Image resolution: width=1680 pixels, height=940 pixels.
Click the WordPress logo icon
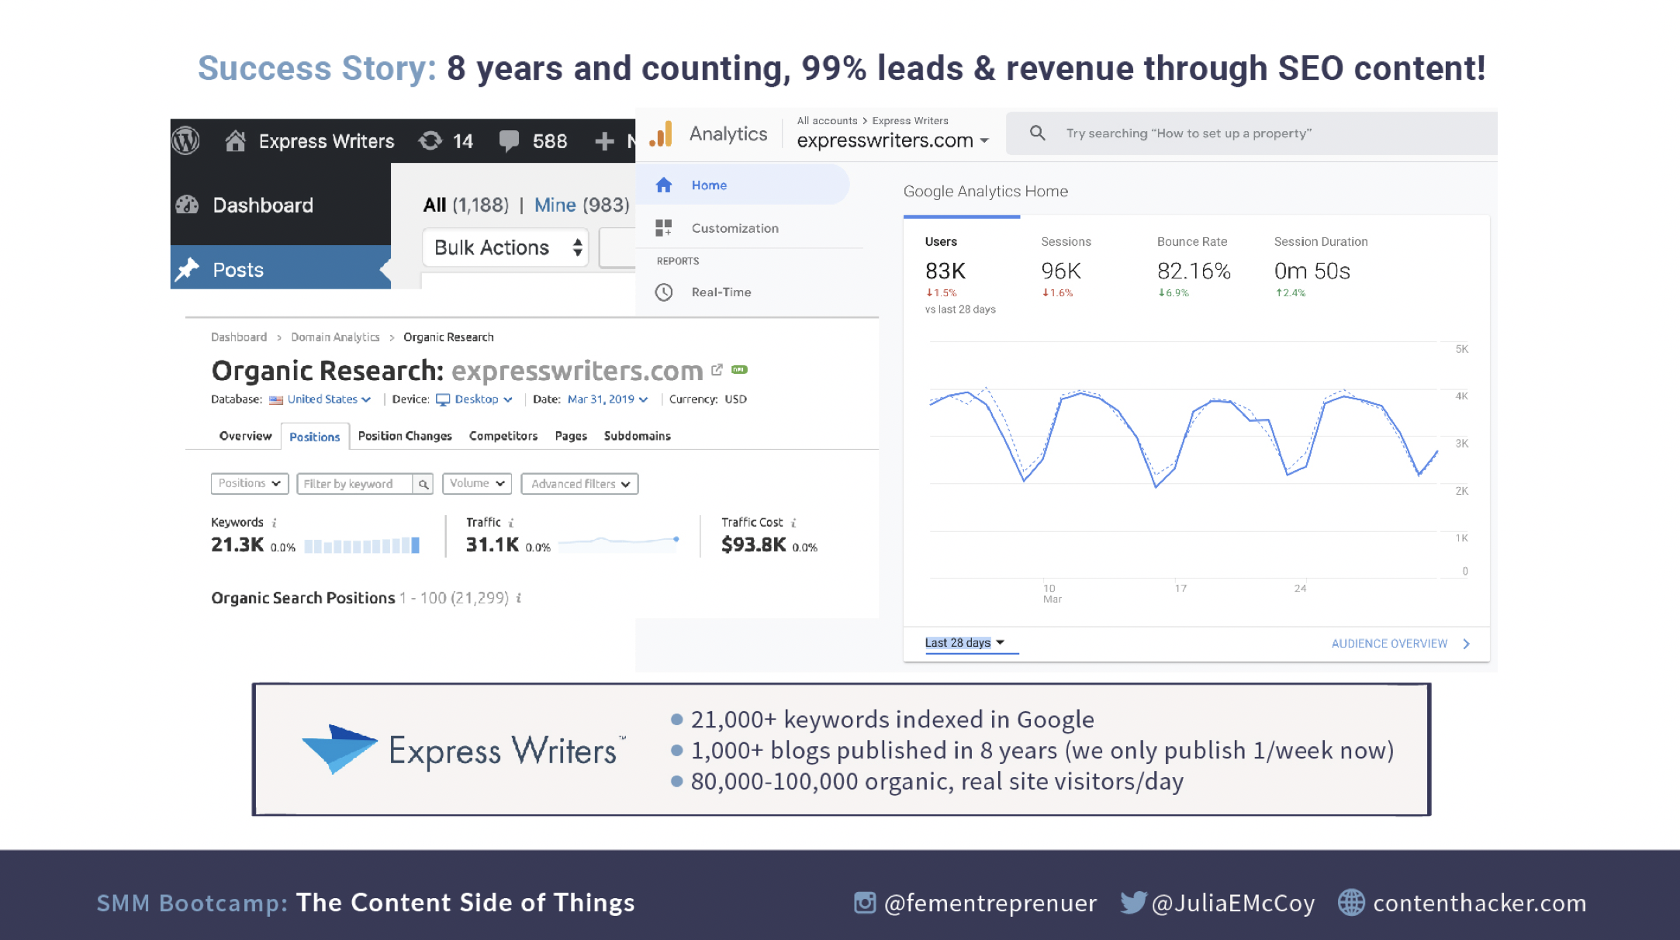(185, 140)
